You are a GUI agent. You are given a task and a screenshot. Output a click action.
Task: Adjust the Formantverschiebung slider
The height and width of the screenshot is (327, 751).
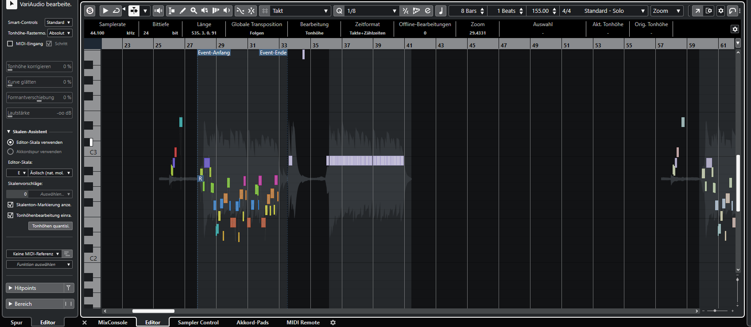39,97
